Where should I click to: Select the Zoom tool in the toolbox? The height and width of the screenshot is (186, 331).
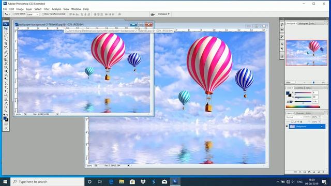click(6, 111)
